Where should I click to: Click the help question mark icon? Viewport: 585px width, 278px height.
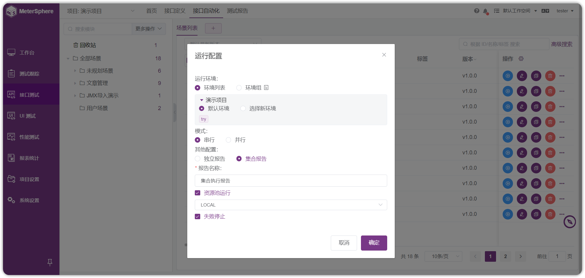pos(476,11)
